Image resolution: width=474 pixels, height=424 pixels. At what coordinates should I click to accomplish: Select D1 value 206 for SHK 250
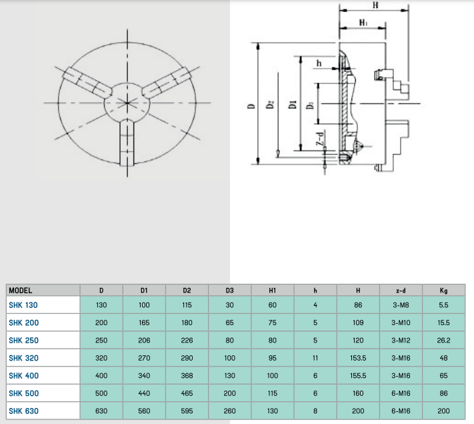[x=144, y=341]
